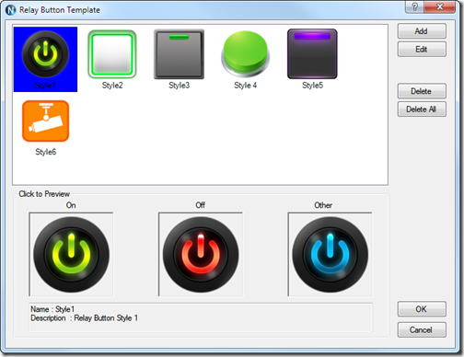Viewport: 464px width, 357px height.
Task: Delete the selected template
Action: (x=422, y=91)
